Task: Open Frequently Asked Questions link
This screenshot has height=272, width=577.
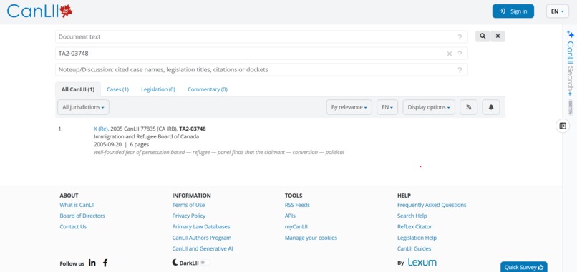Action: click(x=432, y=205)
